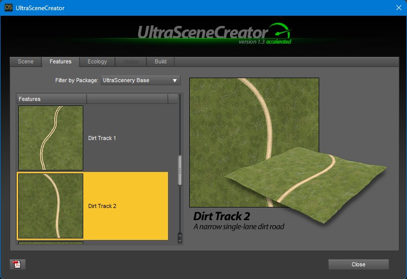The width and height of the screenshot is (407, 279).
Task: Close the UltraSceneCreator window with X
Action: tap(398, 8)
